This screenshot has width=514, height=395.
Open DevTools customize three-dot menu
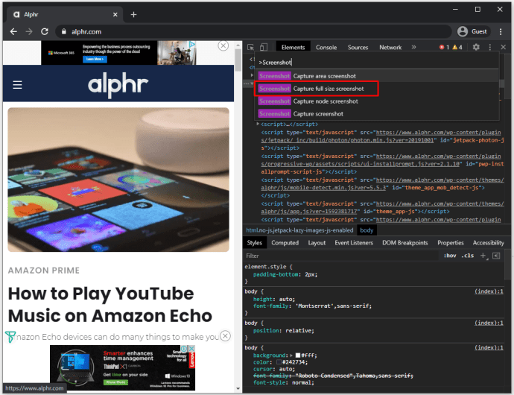(x=489, y=47)
